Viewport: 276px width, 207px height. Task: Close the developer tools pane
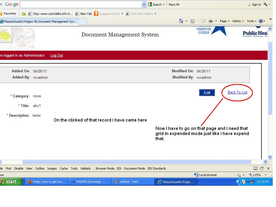click(268, 168)
